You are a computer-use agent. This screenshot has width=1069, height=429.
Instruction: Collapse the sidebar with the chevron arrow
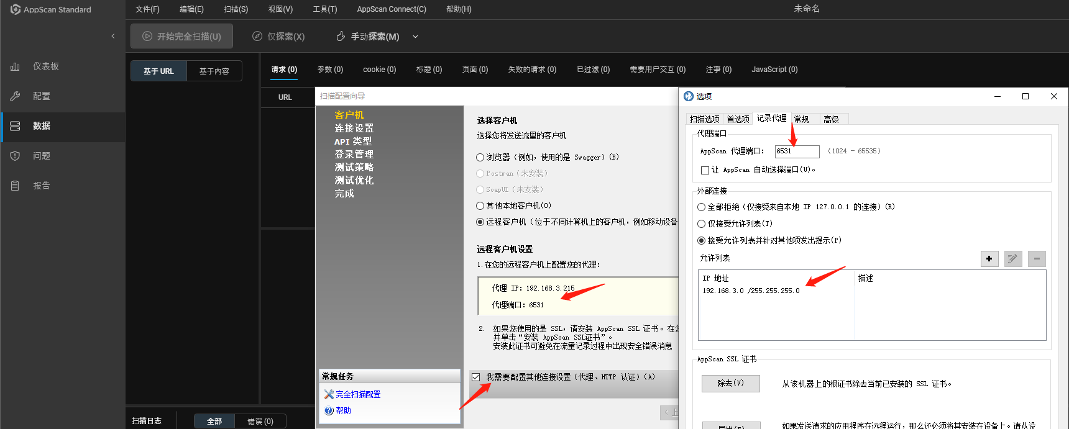point(113,36)
